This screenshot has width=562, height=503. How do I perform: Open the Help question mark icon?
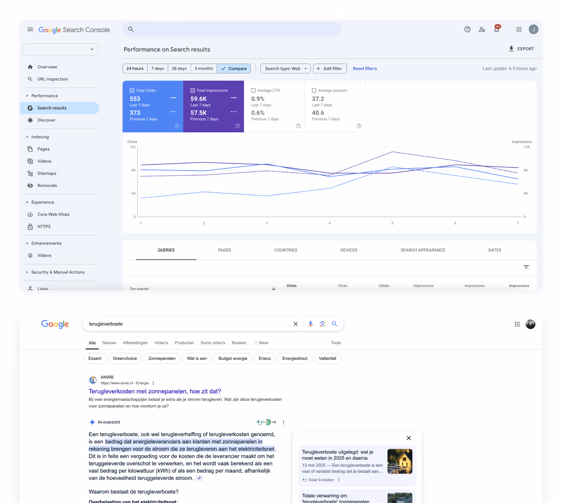[x=468, y=29]
